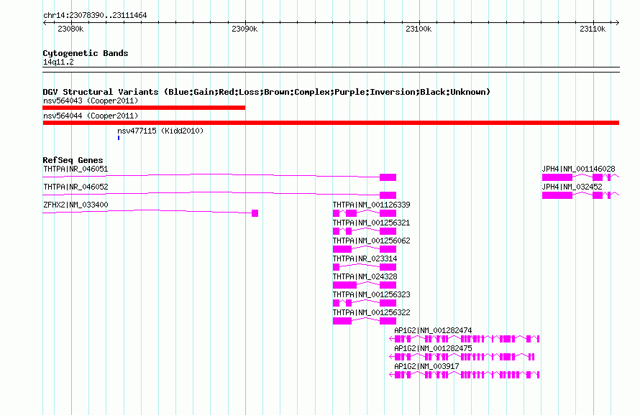This screenshot has height=415, width=640.
Task: Open the nsv477115 (Kidd2010) label
Action: coord(160,131)
